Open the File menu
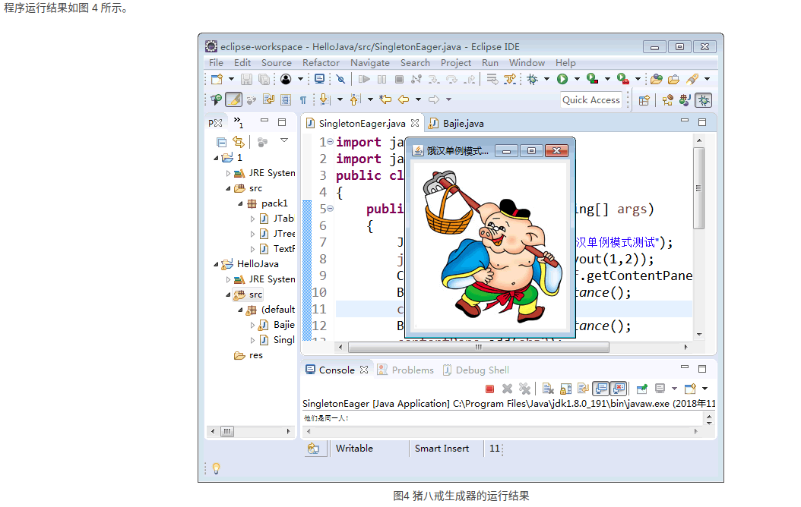801x507 pixels. tap(216, 63)
